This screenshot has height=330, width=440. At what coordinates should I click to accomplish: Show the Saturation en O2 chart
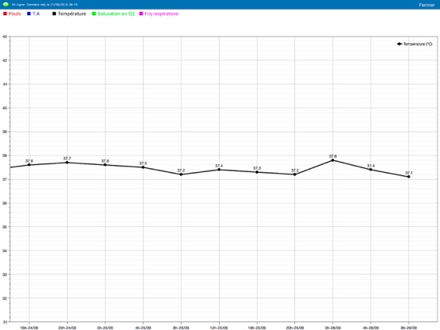pyautogui.click(x=116, y=14)
